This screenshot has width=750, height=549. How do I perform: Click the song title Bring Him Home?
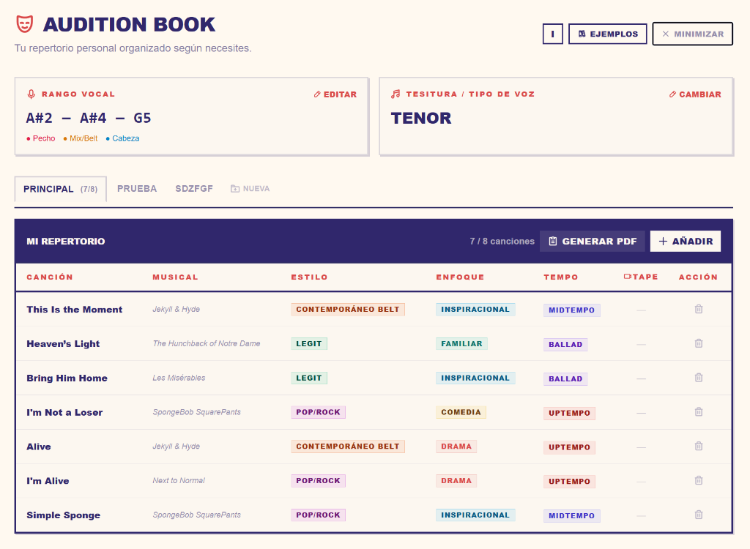pyautogui.click(x=67, y=378)
